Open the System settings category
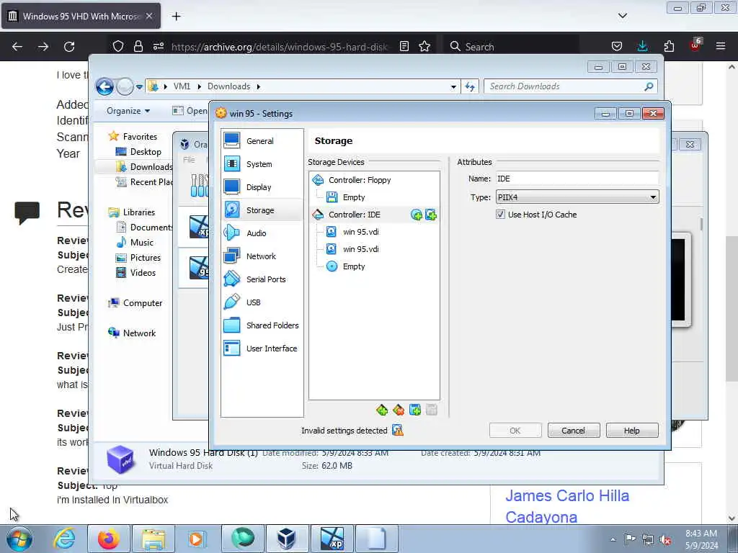 pos(262,163)
